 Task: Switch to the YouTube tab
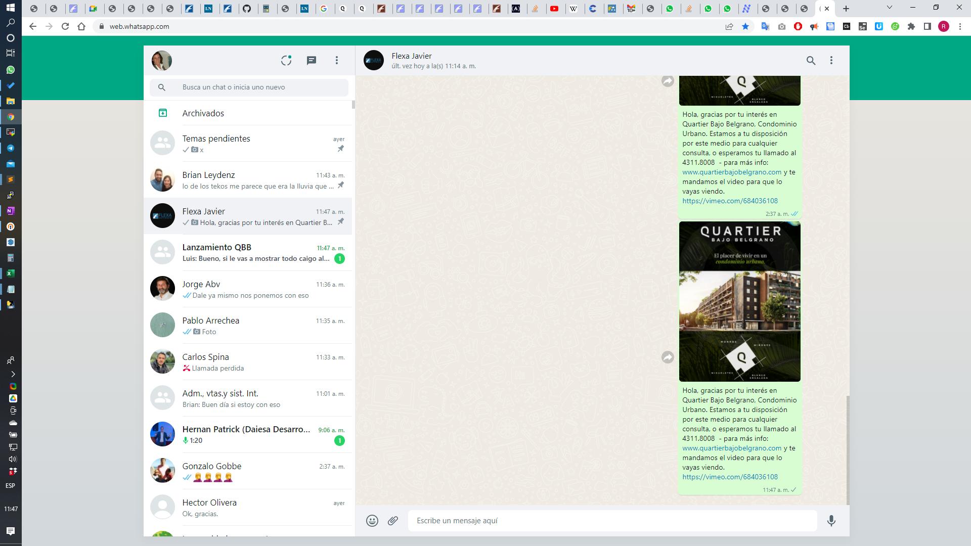555,9
